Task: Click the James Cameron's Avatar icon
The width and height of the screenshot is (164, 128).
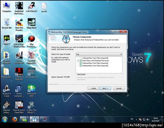Action: 19,91
